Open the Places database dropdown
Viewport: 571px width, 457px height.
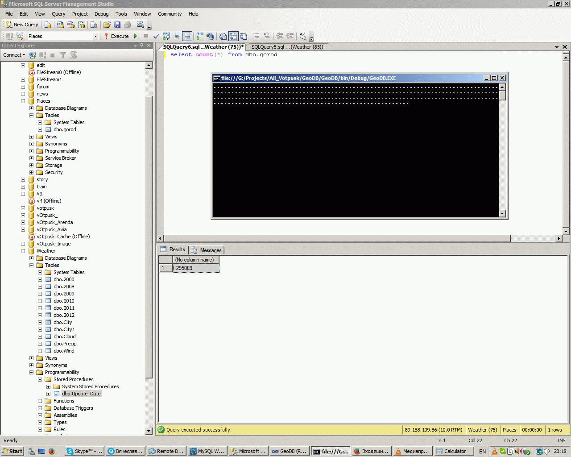tap(95, 36)
